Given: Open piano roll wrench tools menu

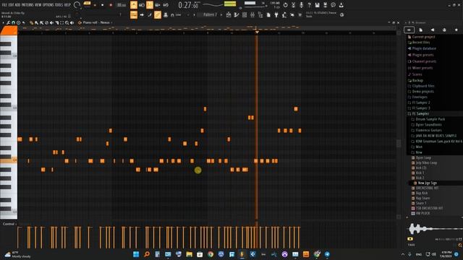Looking at the screenshot, I should 9,22.
